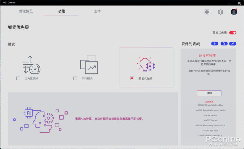Click the user profile avatar
The width and height of the screenshot is (244, 149).
pos(234,12)
